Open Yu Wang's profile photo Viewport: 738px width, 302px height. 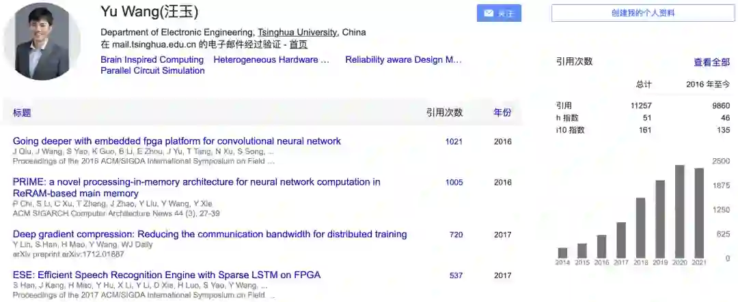tap(42, 42)
